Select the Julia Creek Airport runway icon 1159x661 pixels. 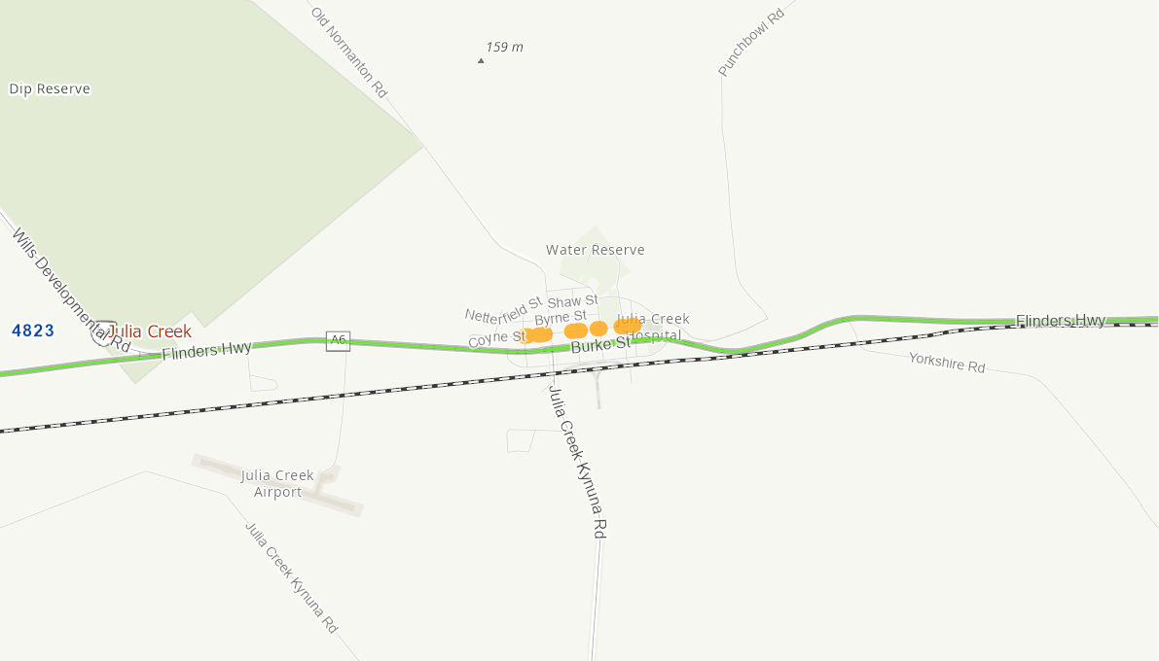coord(278,485)
